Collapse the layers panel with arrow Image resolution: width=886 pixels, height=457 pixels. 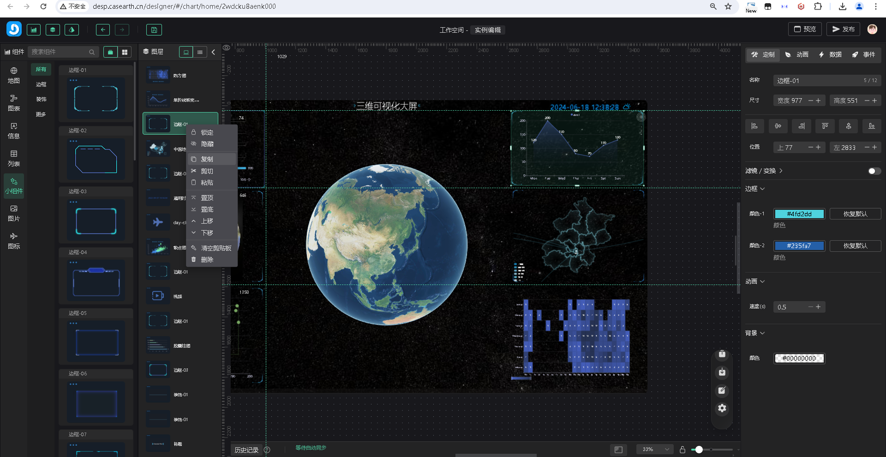[x=213, y=52]
